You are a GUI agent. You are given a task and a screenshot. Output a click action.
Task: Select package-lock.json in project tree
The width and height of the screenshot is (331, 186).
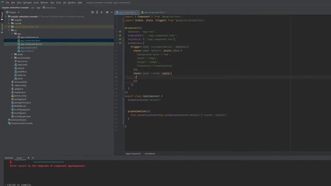[x=22, y=103]
